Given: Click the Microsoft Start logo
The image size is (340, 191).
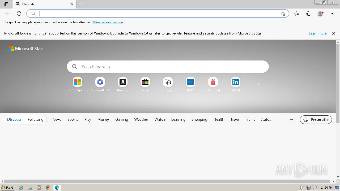Looking at the screenshot, I should point(26,49).
